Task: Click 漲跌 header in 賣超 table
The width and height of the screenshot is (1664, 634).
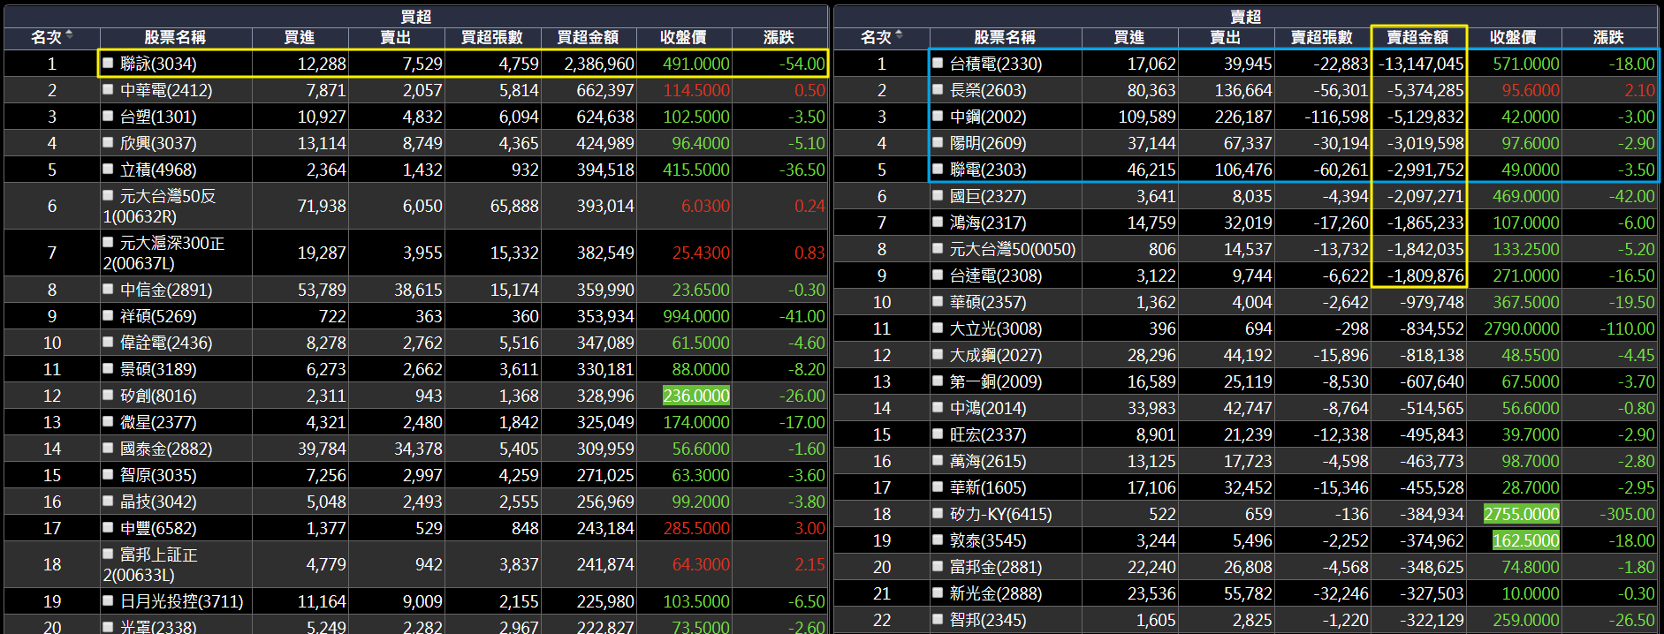Action: [x=1609, y=37]
